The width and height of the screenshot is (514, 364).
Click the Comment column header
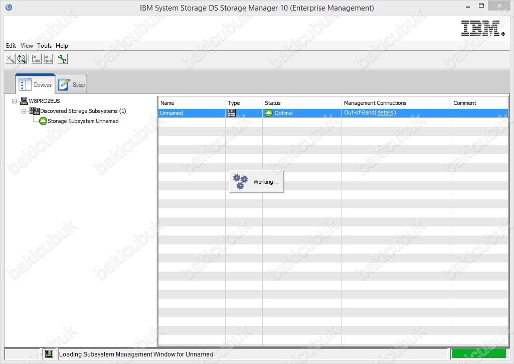479,103
